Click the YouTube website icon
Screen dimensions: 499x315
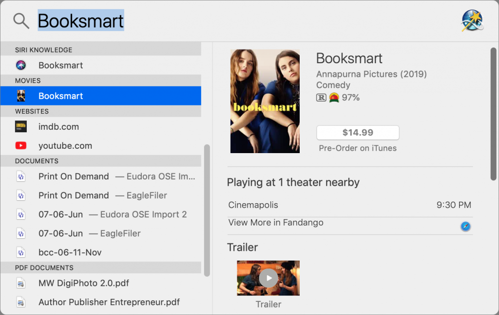tap(21, 145)
